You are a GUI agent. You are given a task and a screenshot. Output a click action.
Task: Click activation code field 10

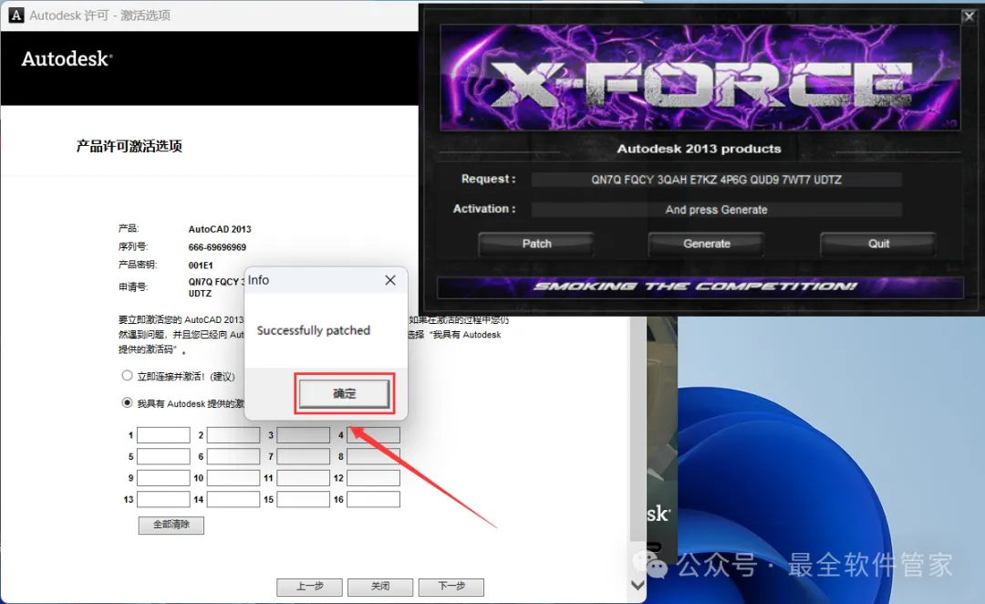(233, 478)
